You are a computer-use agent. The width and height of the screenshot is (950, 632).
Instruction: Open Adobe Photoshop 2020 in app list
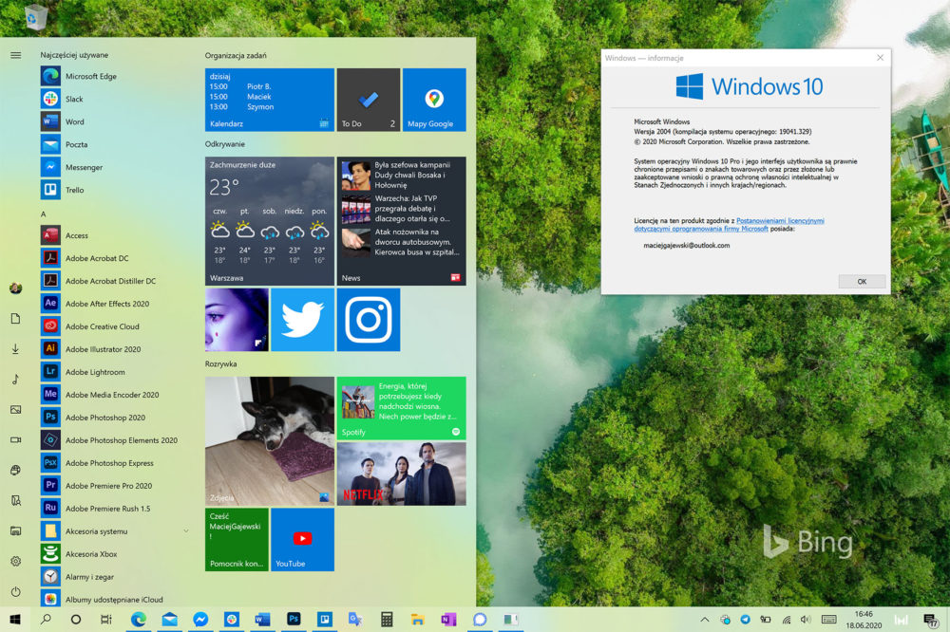[x=115, y=418]
